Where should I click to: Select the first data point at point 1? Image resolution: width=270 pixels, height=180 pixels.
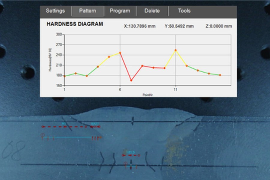64,76
